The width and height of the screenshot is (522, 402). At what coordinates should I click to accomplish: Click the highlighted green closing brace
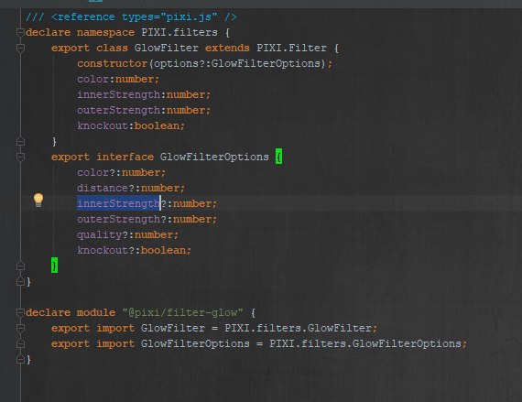54,266
